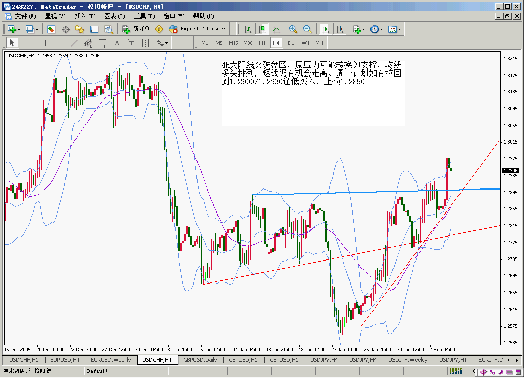Select the Fibonacci Retracement tool
Image resolution: width=524 pixels, height=378 pixels.
(x=102, y=43)
